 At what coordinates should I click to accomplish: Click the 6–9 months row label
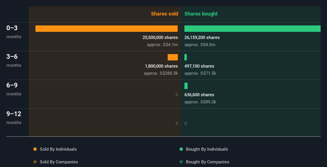click(14, 89)
